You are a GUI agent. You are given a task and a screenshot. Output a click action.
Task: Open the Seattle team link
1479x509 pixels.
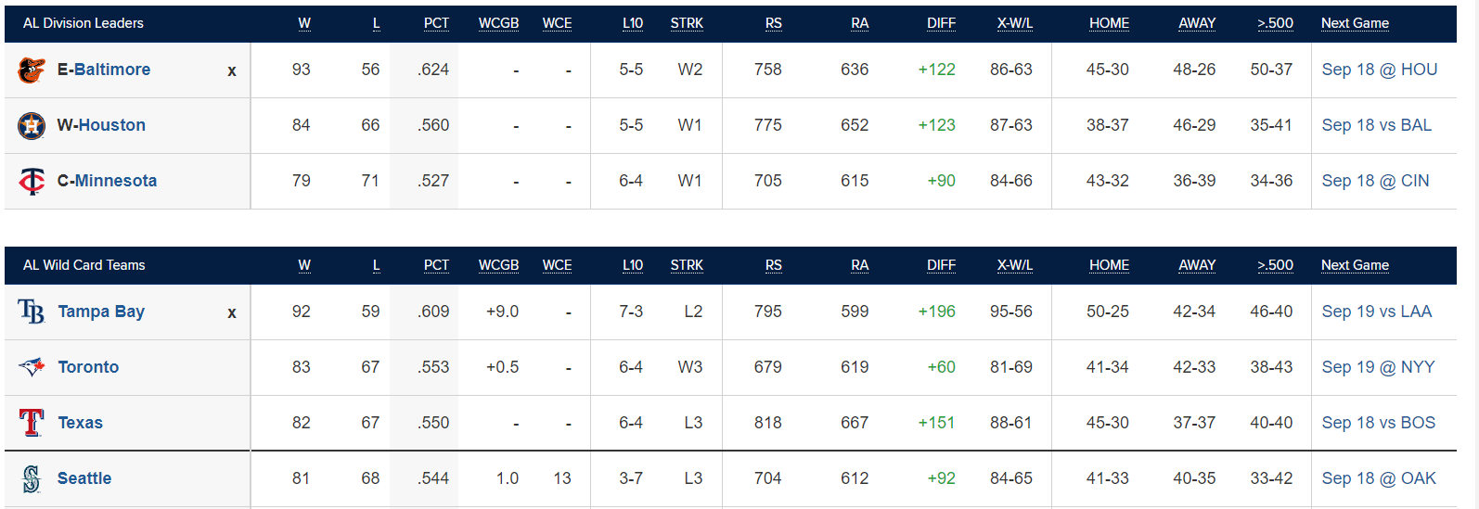pyautogui.click(x=84, y=478)
